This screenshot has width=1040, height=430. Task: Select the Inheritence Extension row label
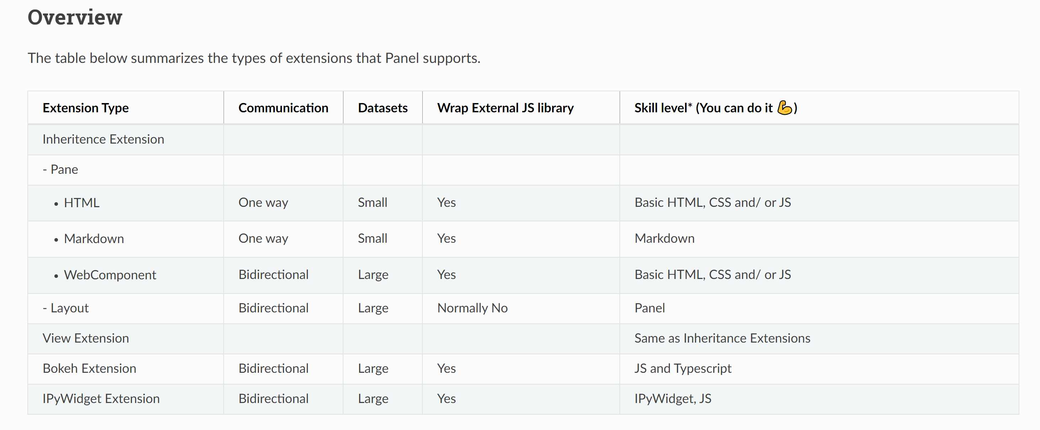(103, 139)
